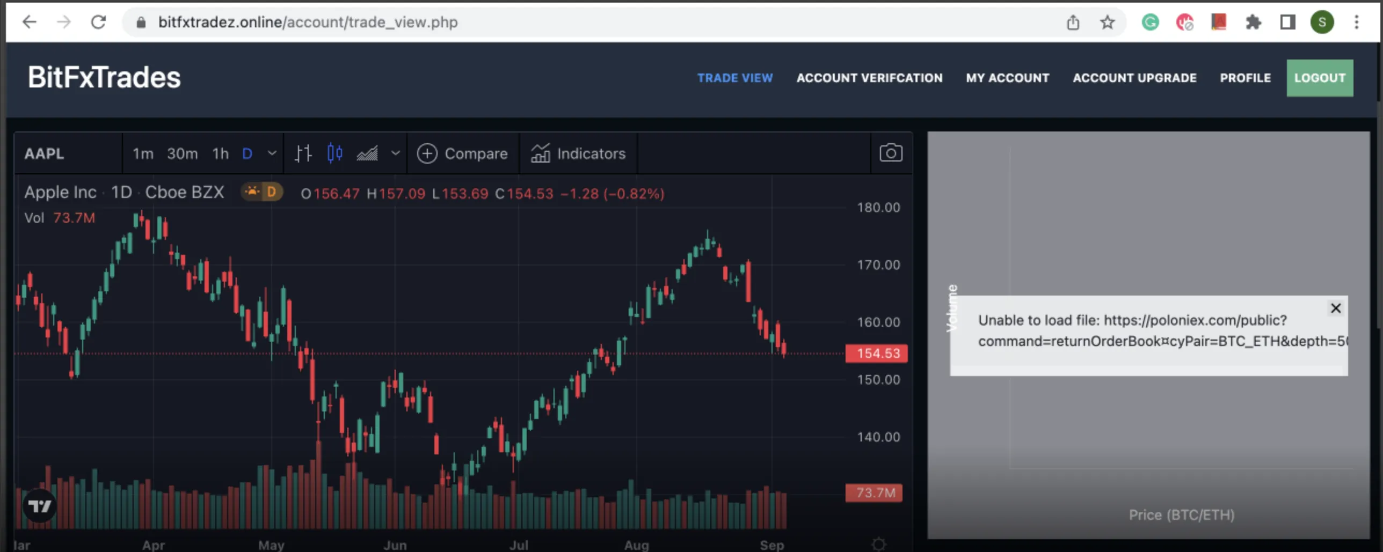Click the share page icon
The height and width of the screenshot is (552, 1383).
tap(1073, 22)
